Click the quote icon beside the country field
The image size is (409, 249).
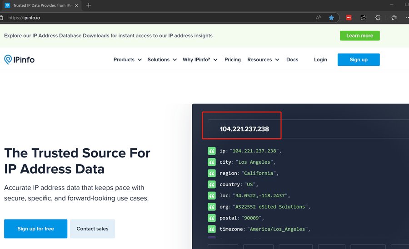point(211,185)
